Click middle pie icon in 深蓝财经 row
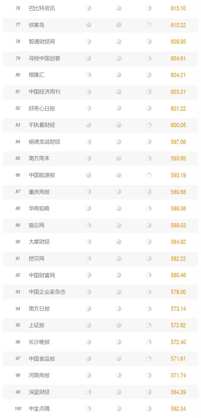The height and width of the screenshot is (418, 201). coord(119,392)
